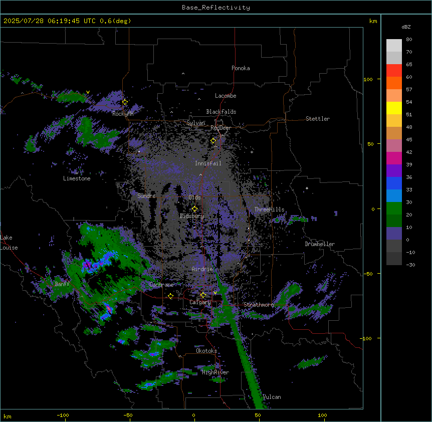Click the white plus marker west of Stettler region
Image resolution: width=432 pixels, height=422 pixels.
click(x=307, y=188)
